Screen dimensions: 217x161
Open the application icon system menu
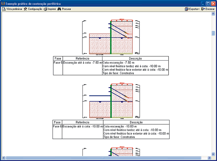point(3,3)
